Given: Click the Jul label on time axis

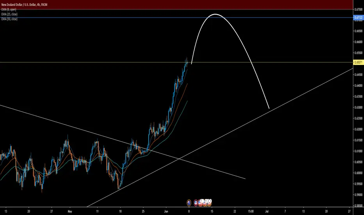Looking at the screenshot, I should coord(267,211).
